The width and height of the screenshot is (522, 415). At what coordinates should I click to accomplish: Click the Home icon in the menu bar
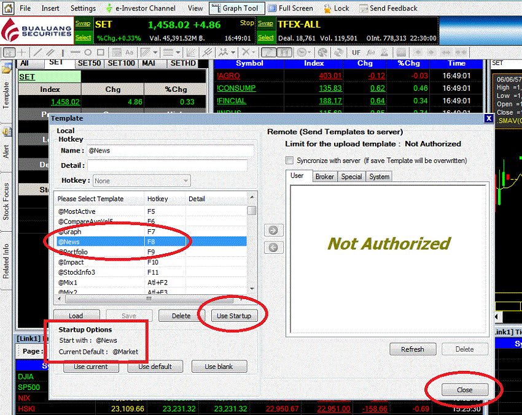point(8,8)
